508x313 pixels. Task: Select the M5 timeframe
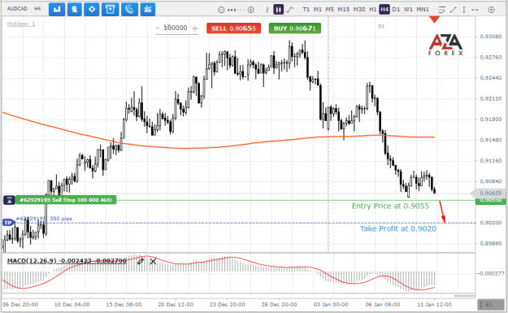(x=329, y=10)
